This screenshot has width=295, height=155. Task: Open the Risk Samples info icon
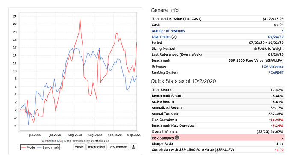point(177,137)
